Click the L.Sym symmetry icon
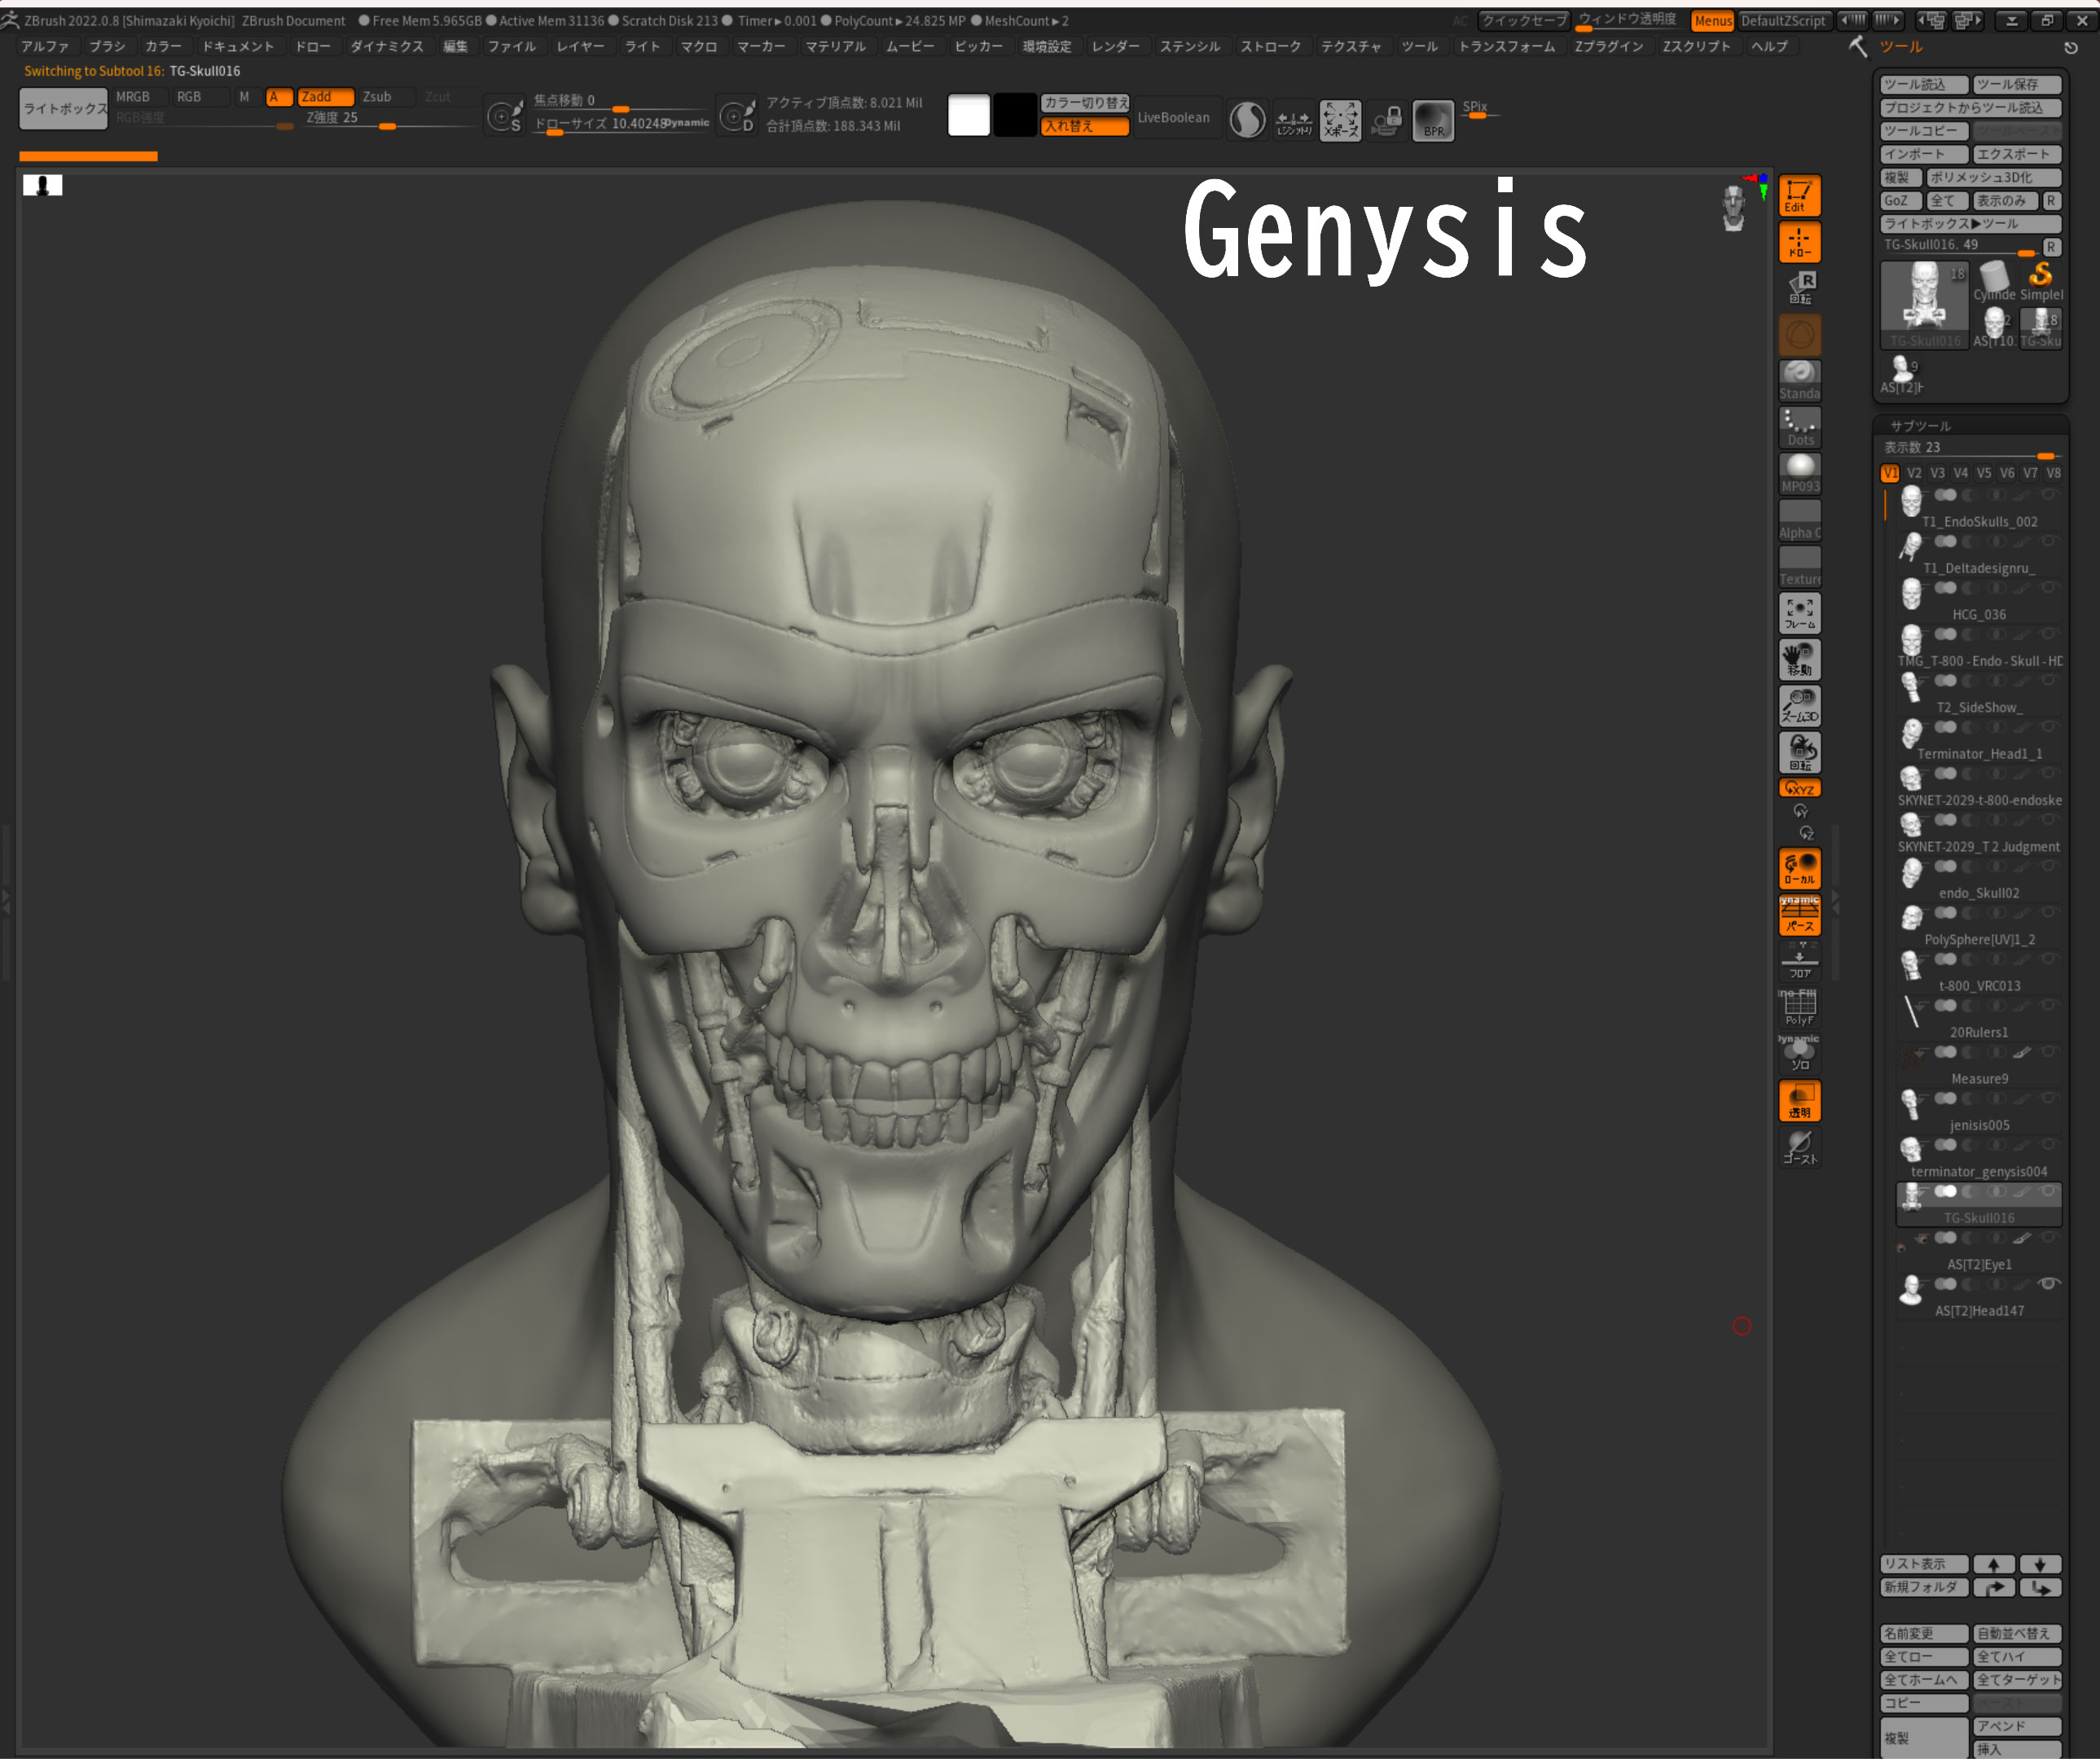Screen dimensions: 2100x1759 pyautogui.click(x=1294, y=121)
